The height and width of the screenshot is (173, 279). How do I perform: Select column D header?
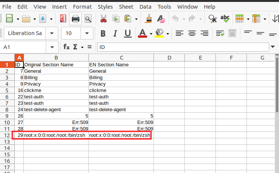[169, 58]
